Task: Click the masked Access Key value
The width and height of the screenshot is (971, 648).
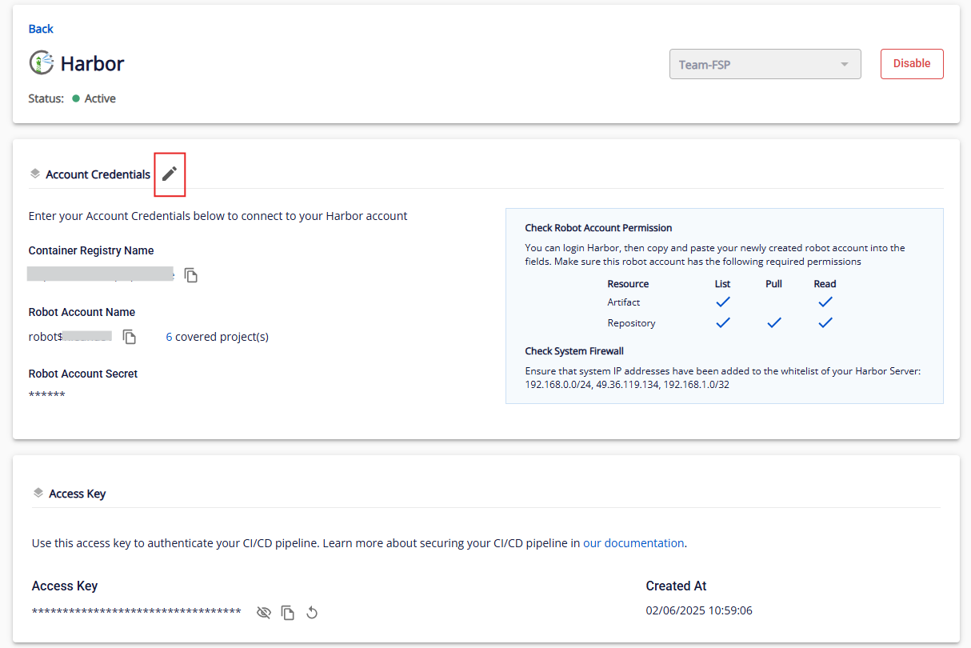Action: [137, 612]
